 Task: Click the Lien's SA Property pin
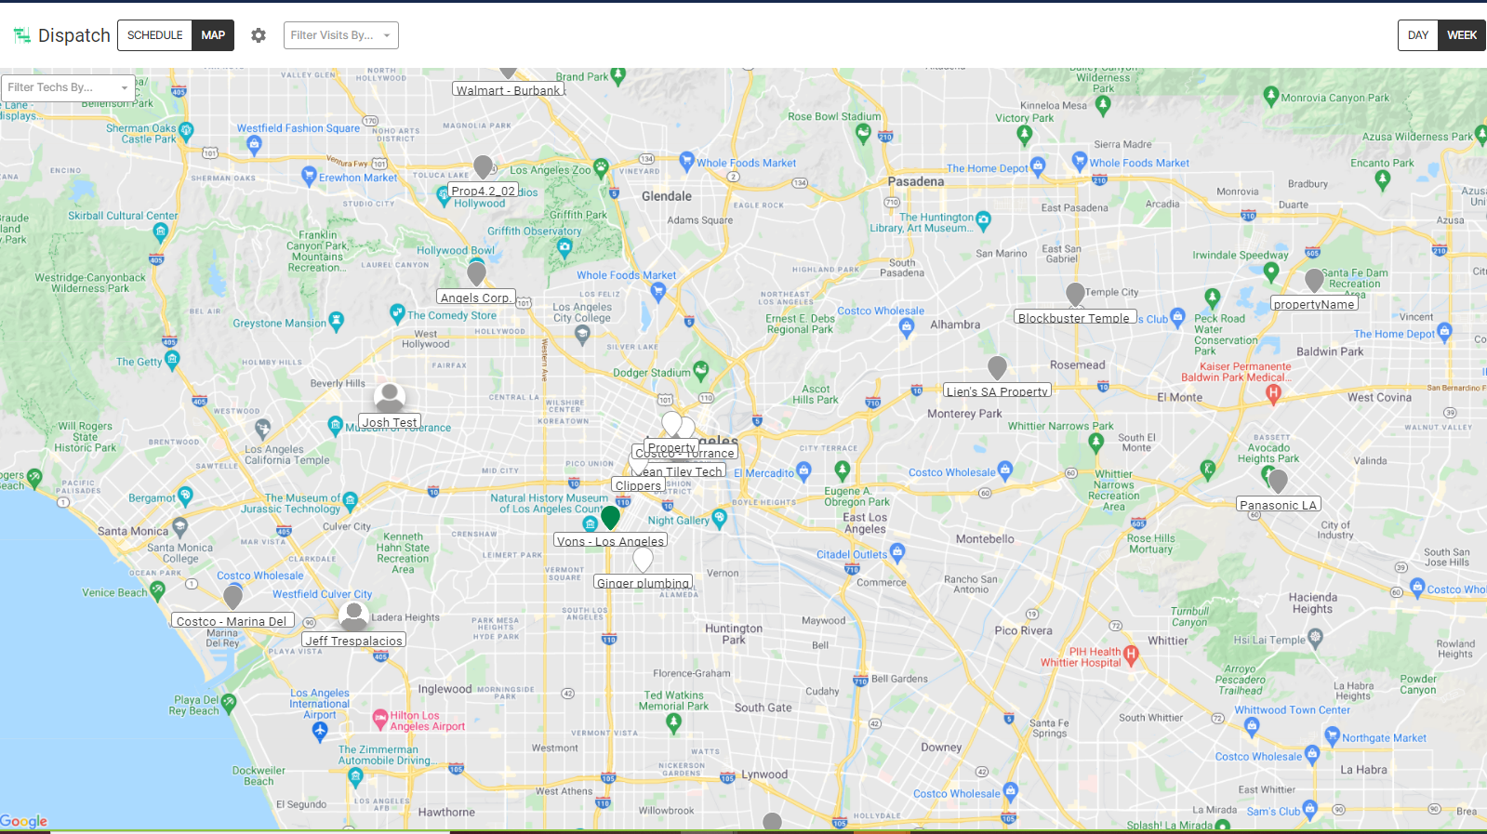997,367
